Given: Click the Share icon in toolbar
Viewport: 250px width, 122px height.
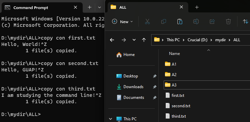Looking at the screenshot, I should point(212,21).
